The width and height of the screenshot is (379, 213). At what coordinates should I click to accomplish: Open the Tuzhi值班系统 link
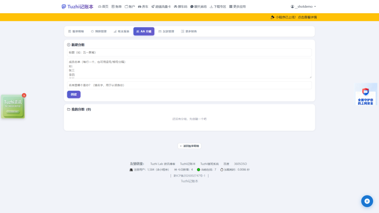209,164
